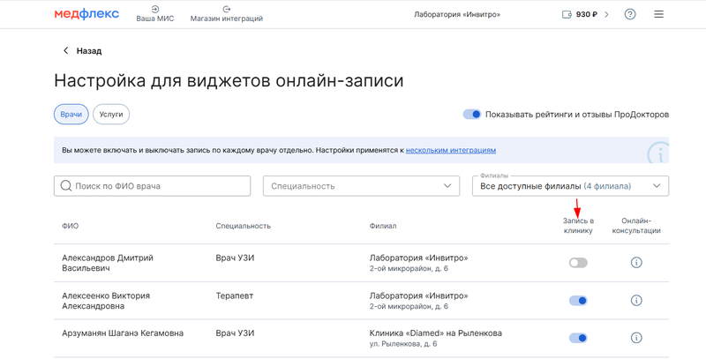Image resolution: width=706 pixels, height=359 pixels.
Task: Open the hamburger menu
Action: pyautogui.click(x=658, y=14)
